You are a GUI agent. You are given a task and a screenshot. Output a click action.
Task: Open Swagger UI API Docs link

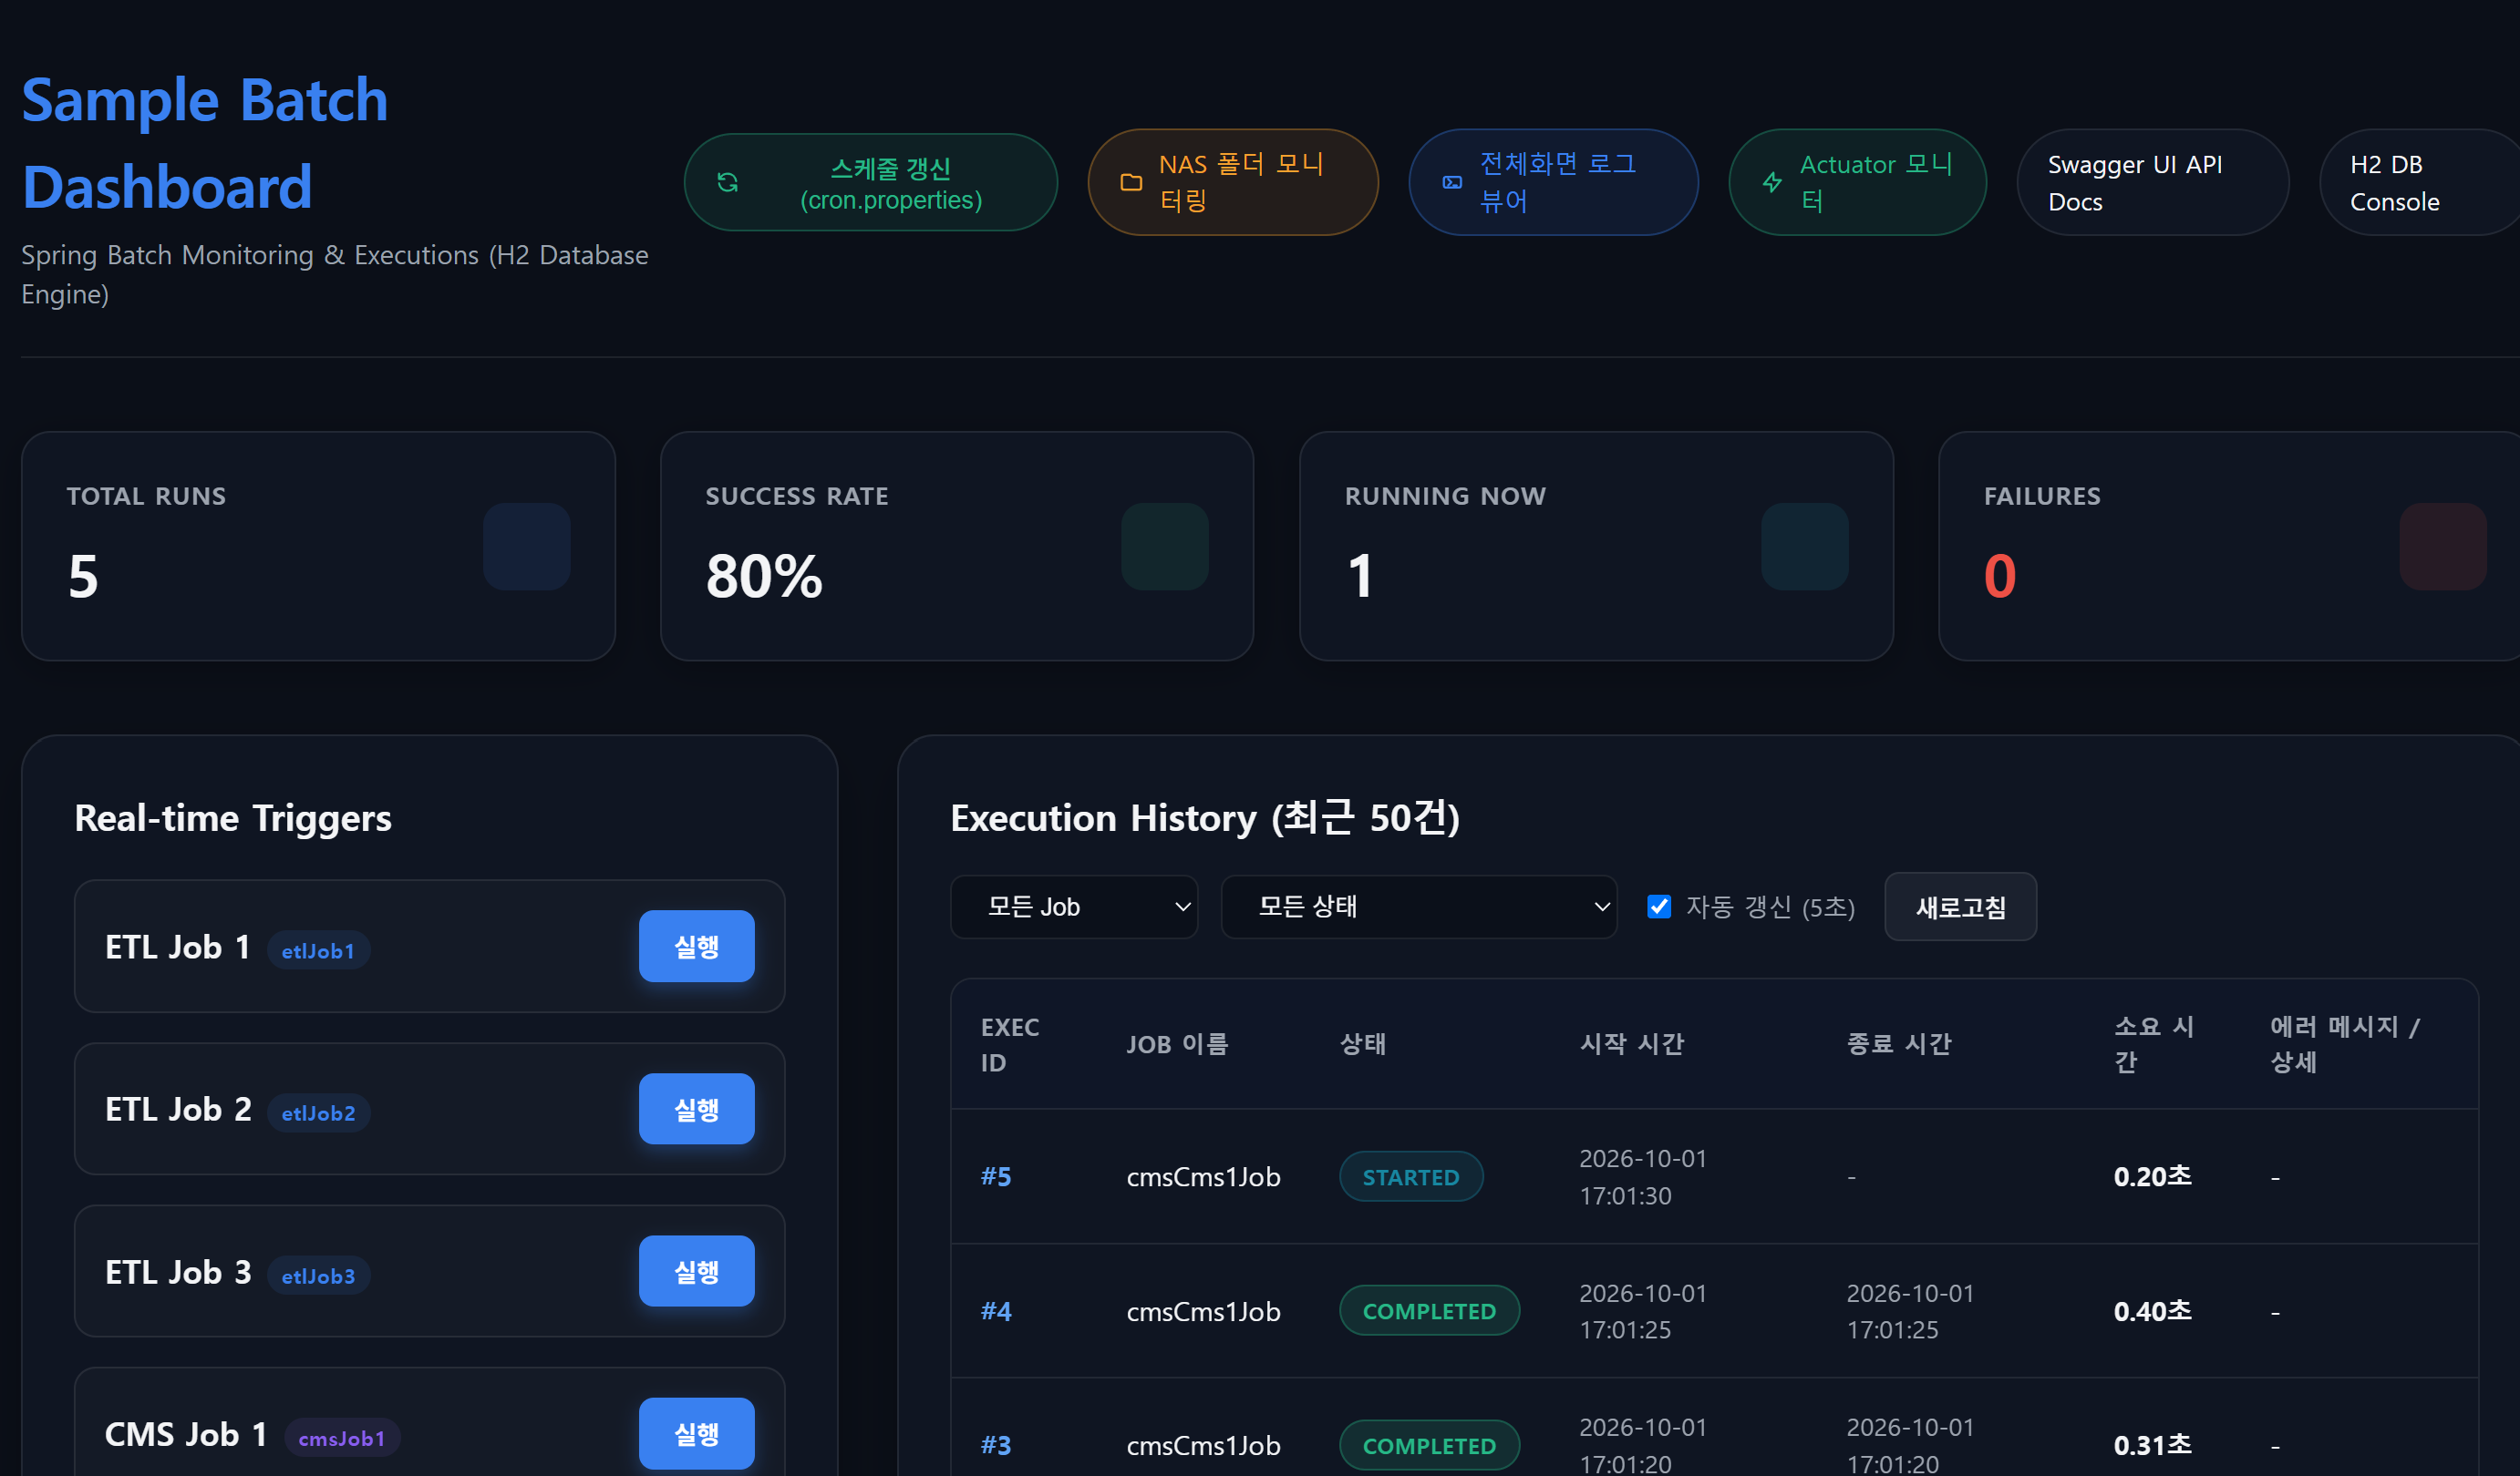(2152, 182)
